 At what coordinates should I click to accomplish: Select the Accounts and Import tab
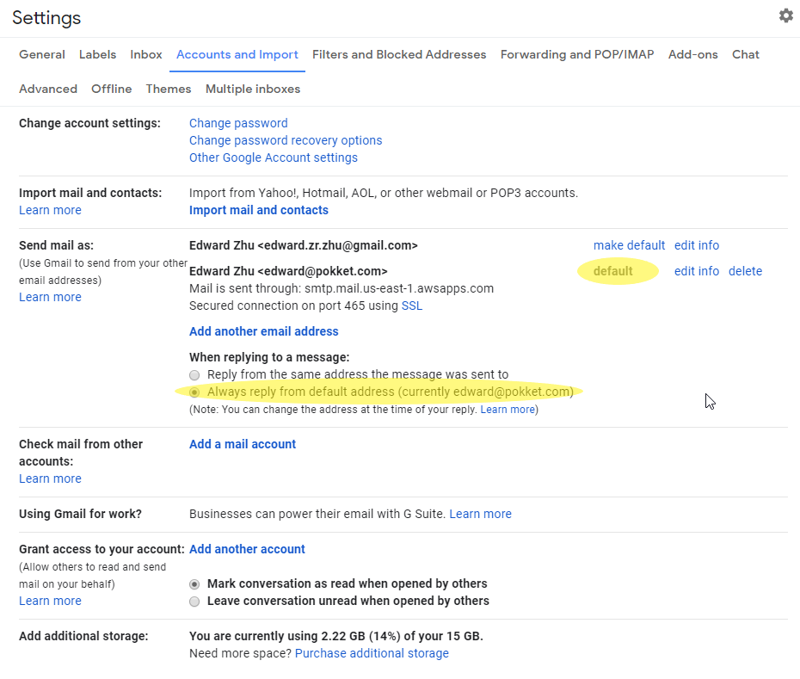tap(237, 54)
